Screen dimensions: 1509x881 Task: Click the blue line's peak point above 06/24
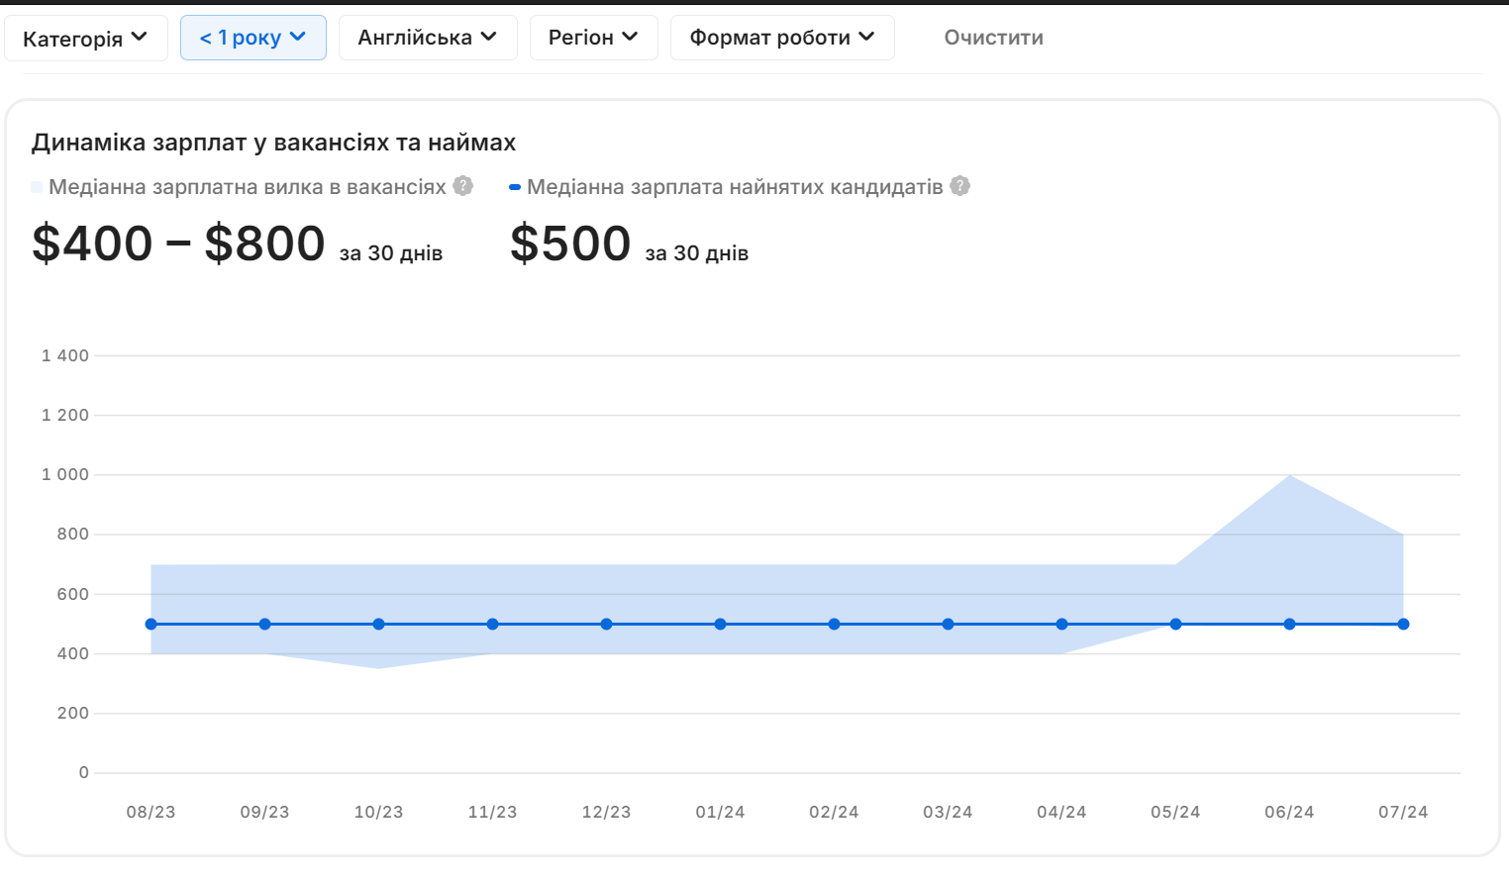click(x=1288, y=624)
